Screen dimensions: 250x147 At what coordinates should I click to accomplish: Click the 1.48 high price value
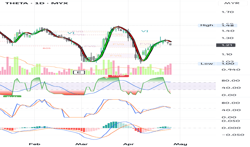click(227, 25)
